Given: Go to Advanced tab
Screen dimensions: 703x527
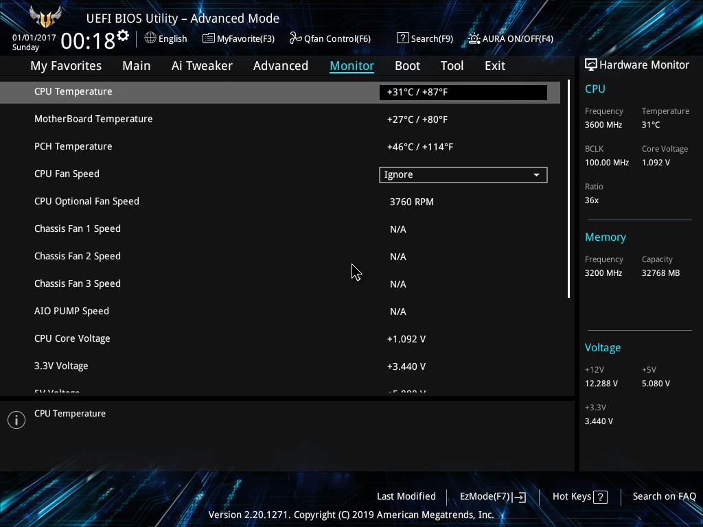Looking at the screenshot, I should click(x=281, y=66).
